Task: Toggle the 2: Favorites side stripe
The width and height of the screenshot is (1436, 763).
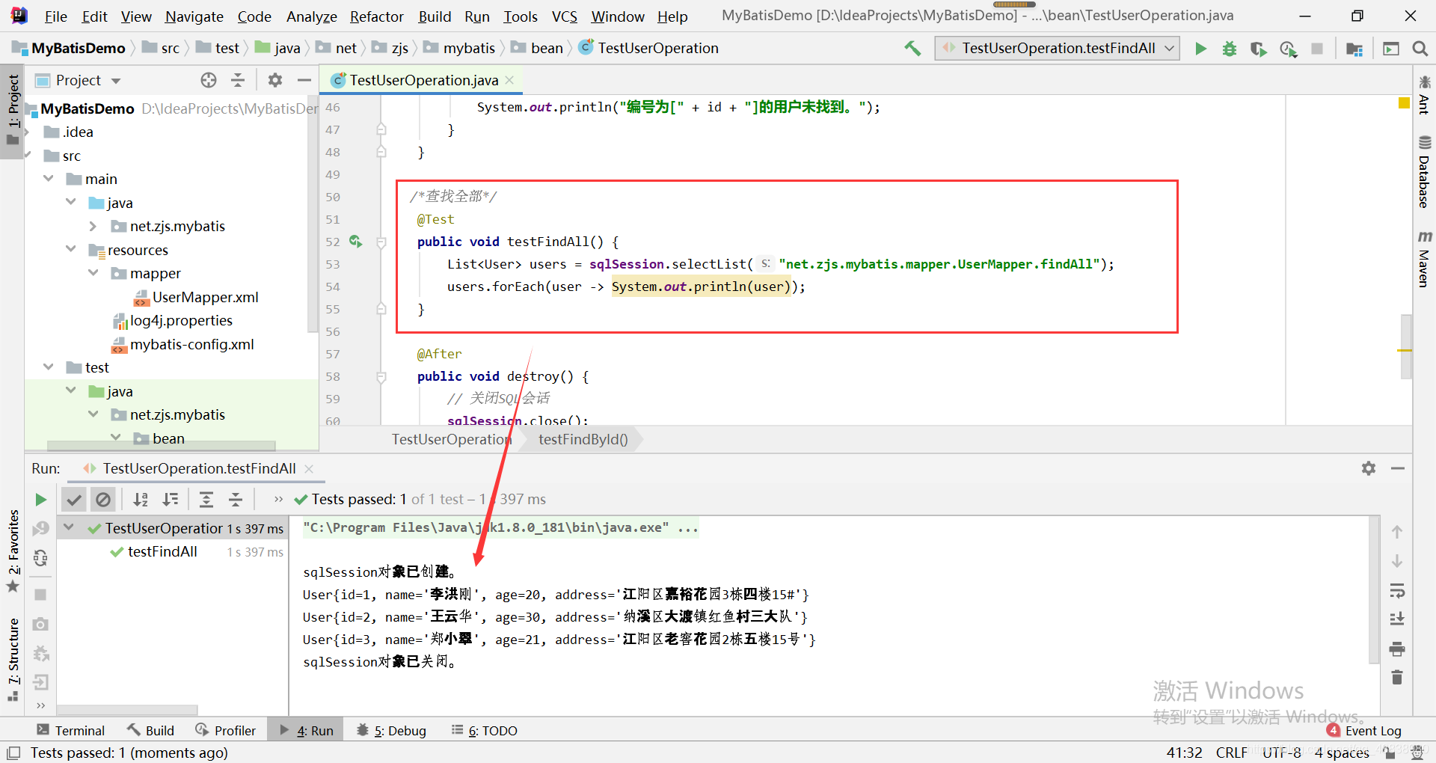Action: (13, 551)
